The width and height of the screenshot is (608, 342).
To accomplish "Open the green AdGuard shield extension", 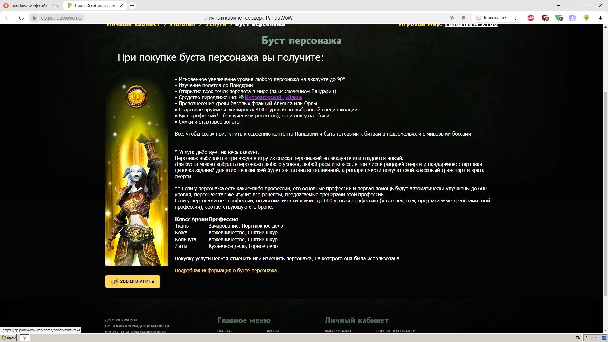I will (x=559, y=18).
